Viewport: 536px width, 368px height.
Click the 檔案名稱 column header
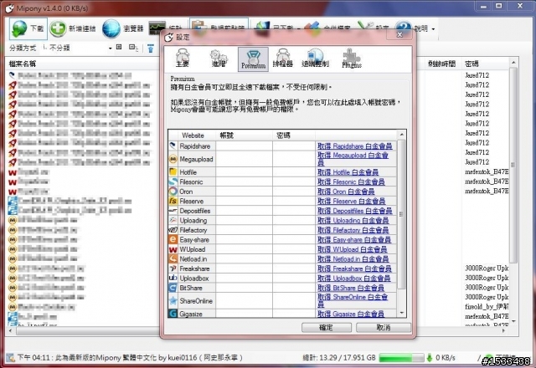pyautogui.click(x=23, y=64)
